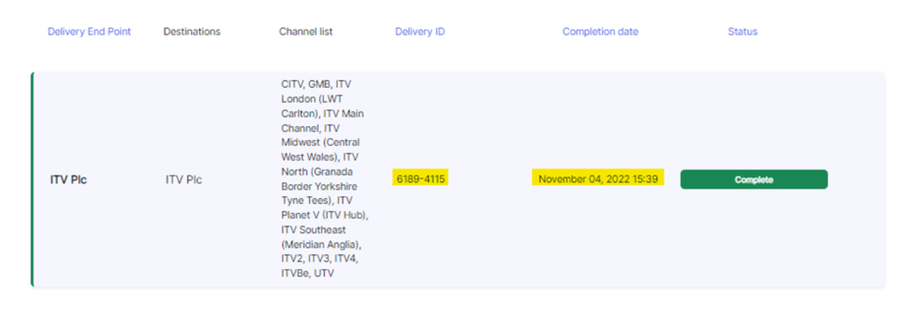Select the highlighted delivery ID 6189-4115

(421, 179)
